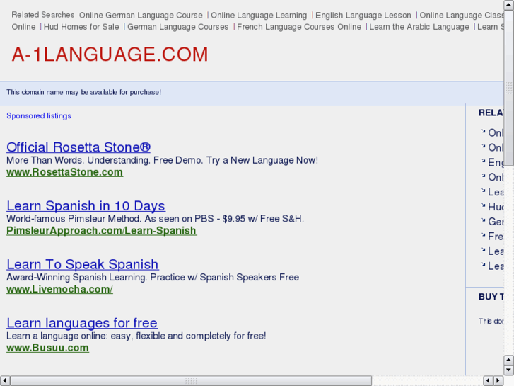This screenshot has width=514, height=386.
Task: Open the Official Rosetta Stone® listing
Action: pyautogui.click(x=78, y=147)
